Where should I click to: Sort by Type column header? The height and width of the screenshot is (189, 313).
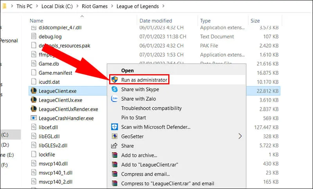click(x=205, y=21)
